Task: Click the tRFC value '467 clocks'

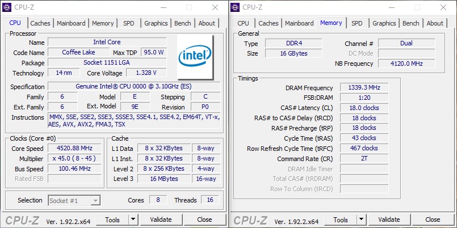Action: [x=364, y=148]
